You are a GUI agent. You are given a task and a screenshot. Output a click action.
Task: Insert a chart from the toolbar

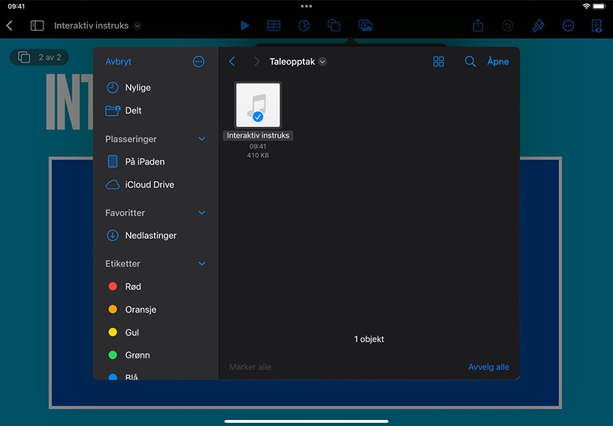pos(303,26)
